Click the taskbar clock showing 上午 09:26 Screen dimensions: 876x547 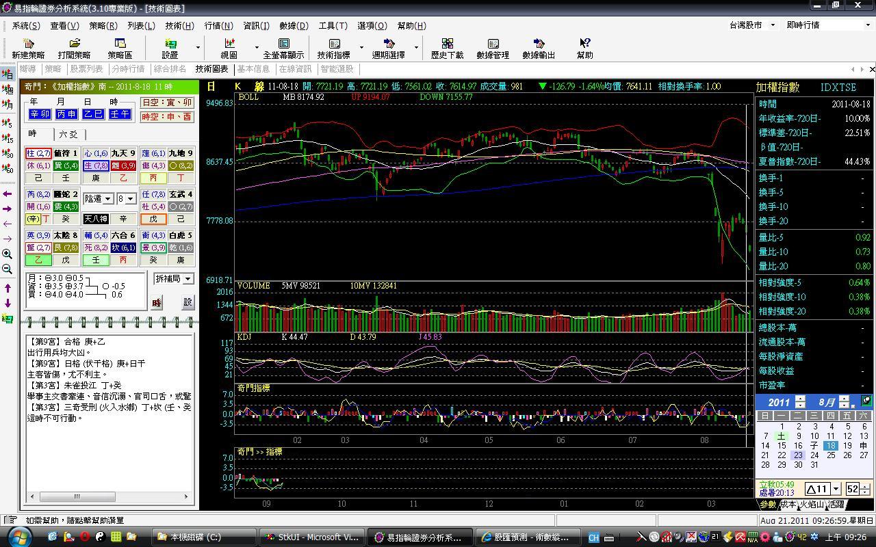847,537
